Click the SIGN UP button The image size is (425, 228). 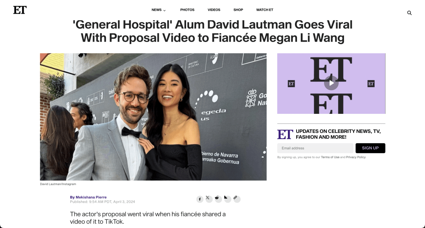click(370, 148)
